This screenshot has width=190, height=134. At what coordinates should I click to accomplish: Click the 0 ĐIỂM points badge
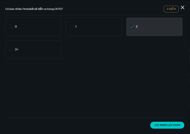(x=171, y=9)
